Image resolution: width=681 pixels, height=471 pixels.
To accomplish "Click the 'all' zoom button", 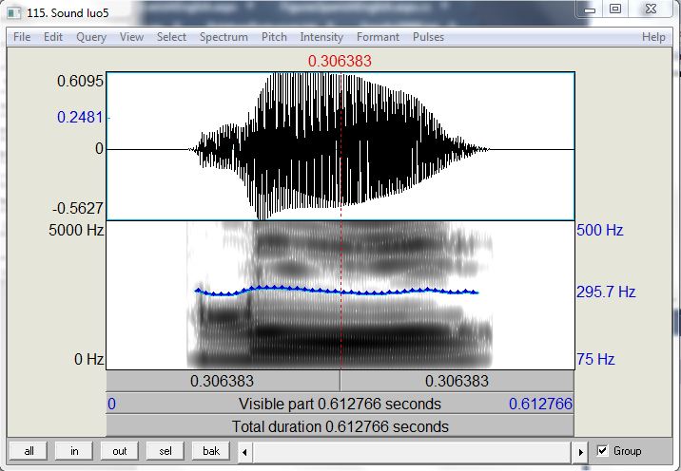I will pyautogui.click(x=29, y=451).
